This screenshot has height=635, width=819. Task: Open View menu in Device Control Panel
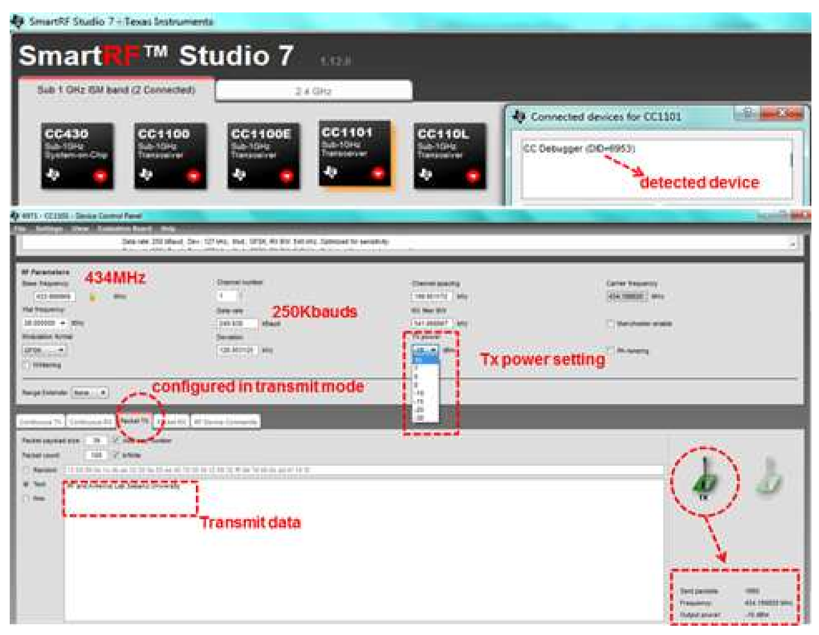(80, 229)
